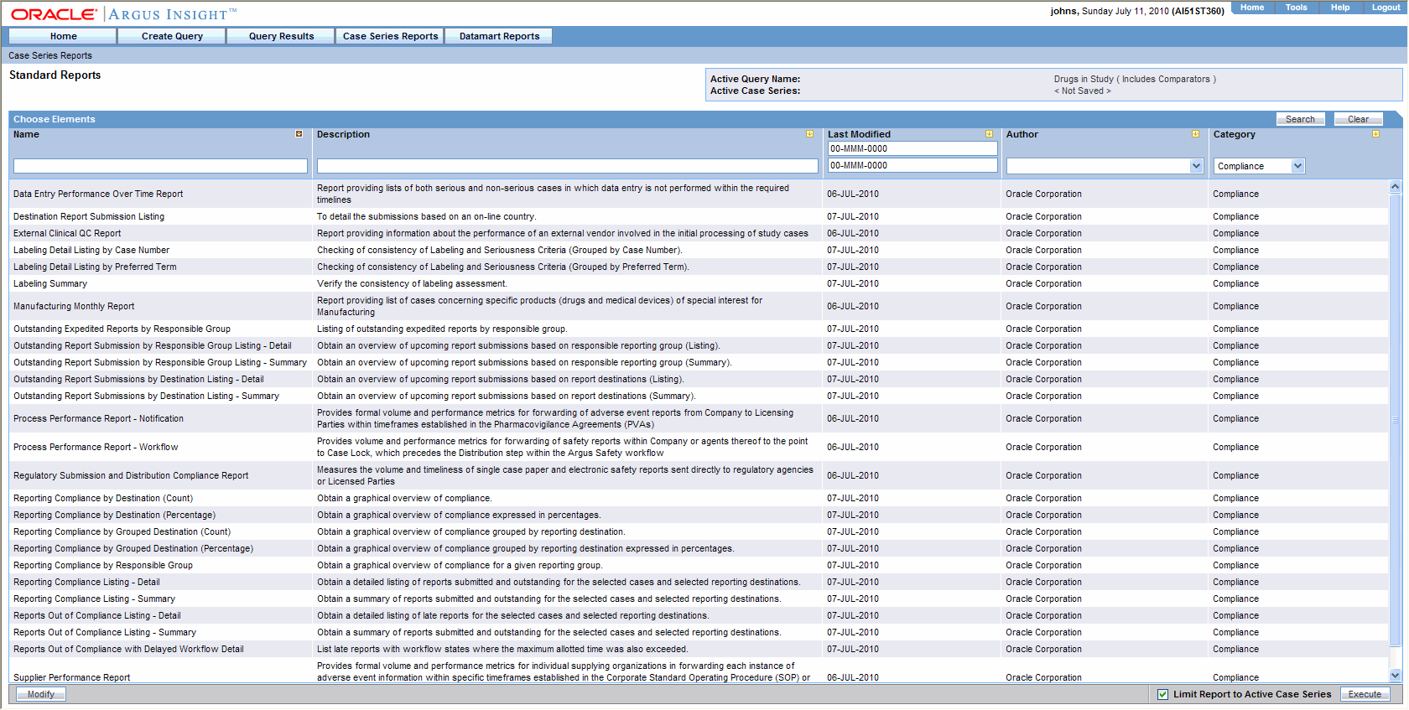Focus the Name filter input field
The width and height of the screenshot is (1409, 710).
click(x=160, y=166)
